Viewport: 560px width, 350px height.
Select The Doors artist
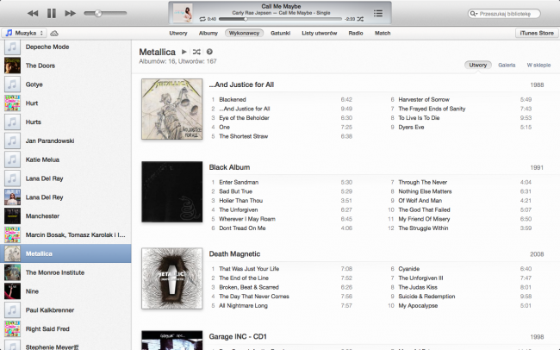click(x=65, y=66)
